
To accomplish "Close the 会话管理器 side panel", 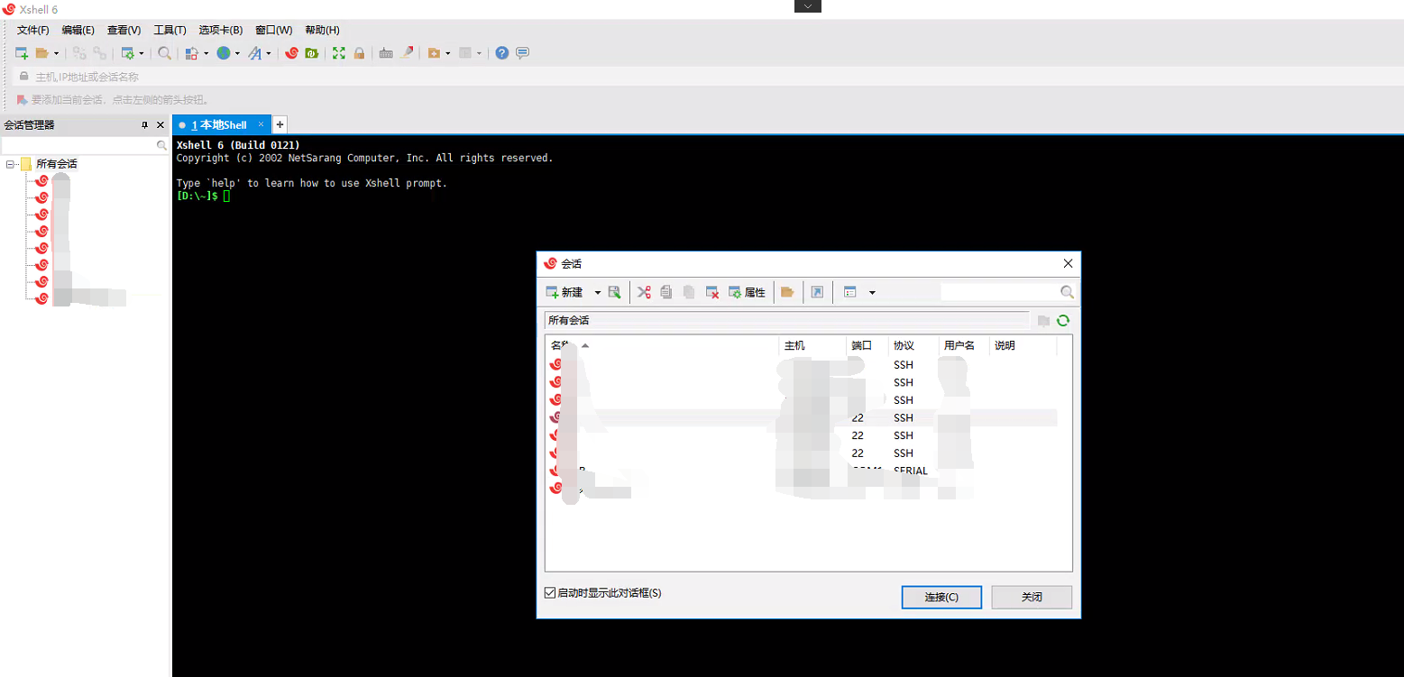I will [x=161, y=125].
